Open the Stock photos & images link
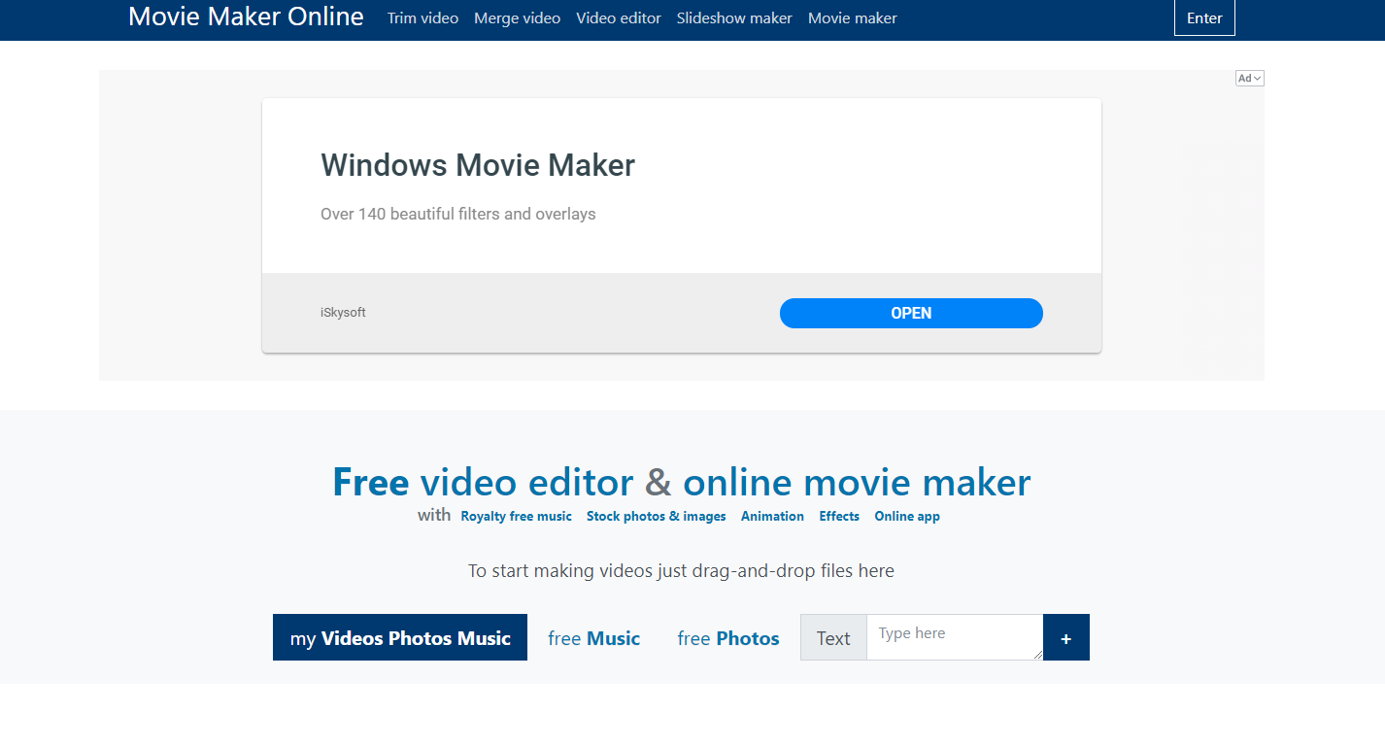This screenshot has height=747, width=1385. (657, 516)
